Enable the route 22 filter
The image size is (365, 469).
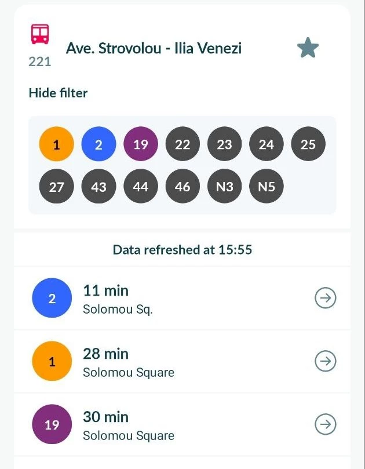point(183,144)
